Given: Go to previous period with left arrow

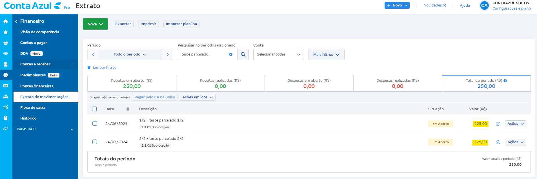Looking at the screenshot, I should pyautogui.click(x=93, y=54).
